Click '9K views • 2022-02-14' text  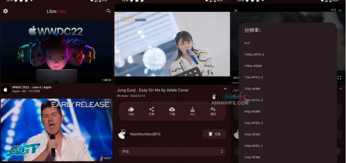131,96
